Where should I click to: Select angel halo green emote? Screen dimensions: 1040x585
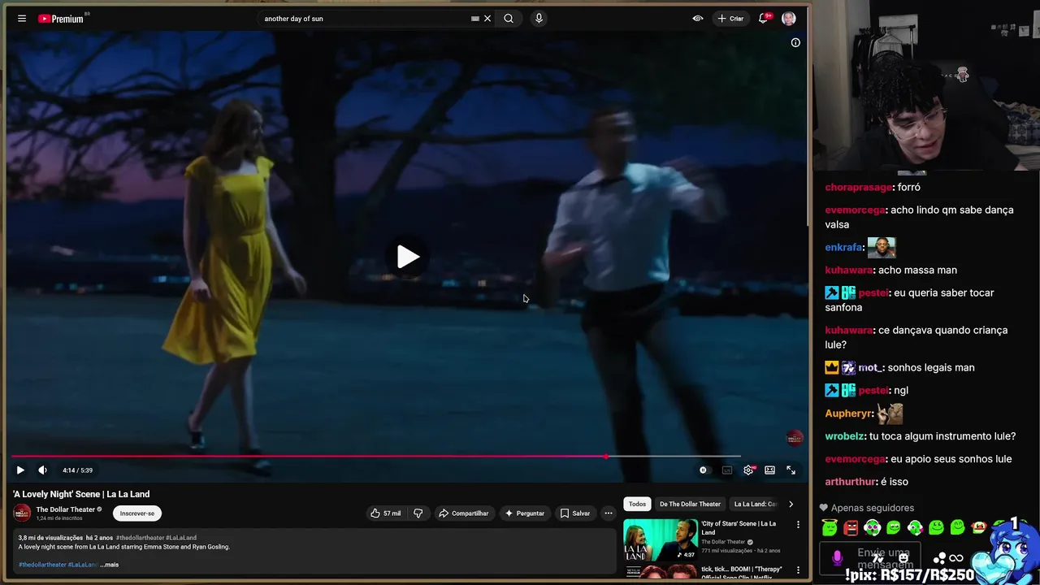tap(830, 528)
